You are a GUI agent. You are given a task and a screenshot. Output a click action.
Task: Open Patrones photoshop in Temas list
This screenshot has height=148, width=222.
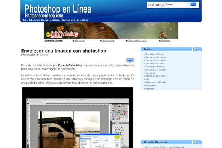coord(156,76)
